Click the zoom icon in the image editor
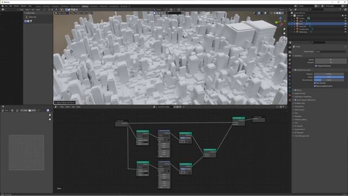Image resolution: width=348 pixels, height=196 pixels. tap(49, 115)
